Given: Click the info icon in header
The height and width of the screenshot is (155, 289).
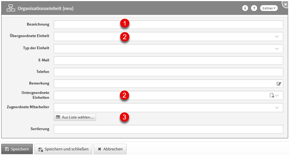Looking at the screenshot, I should pyautogui.click(x=245, y=8).
